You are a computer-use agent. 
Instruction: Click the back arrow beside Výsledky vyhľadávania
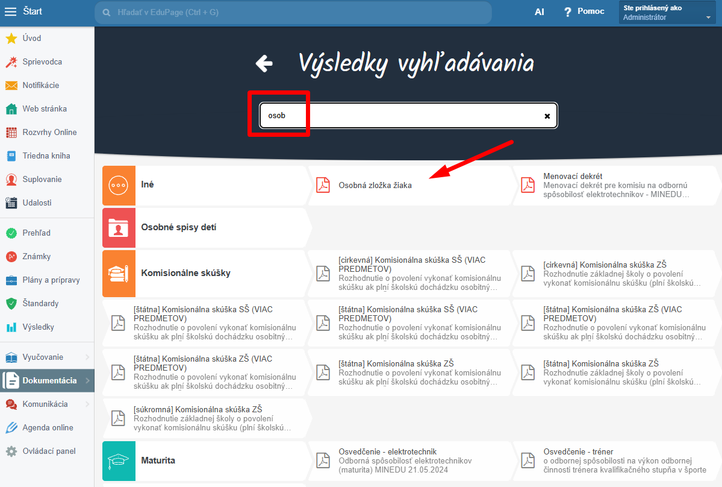click(264, 63)
